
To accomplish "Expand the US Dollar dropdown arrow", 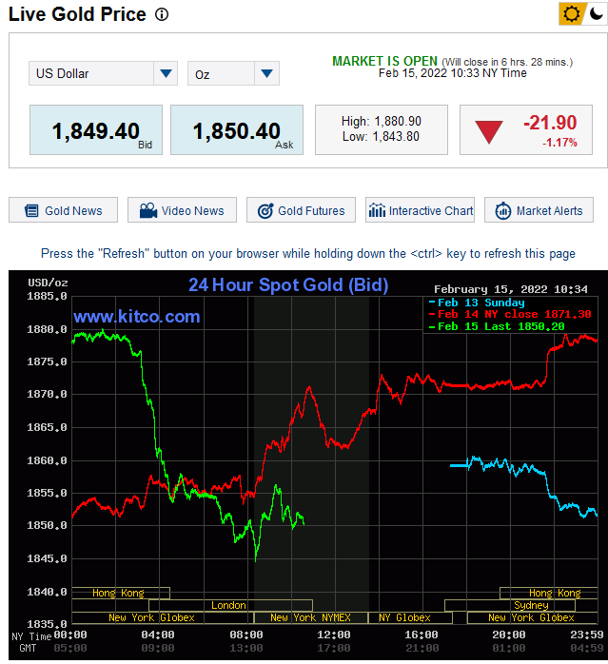I will pyautogui.click(x=166, y=73).
